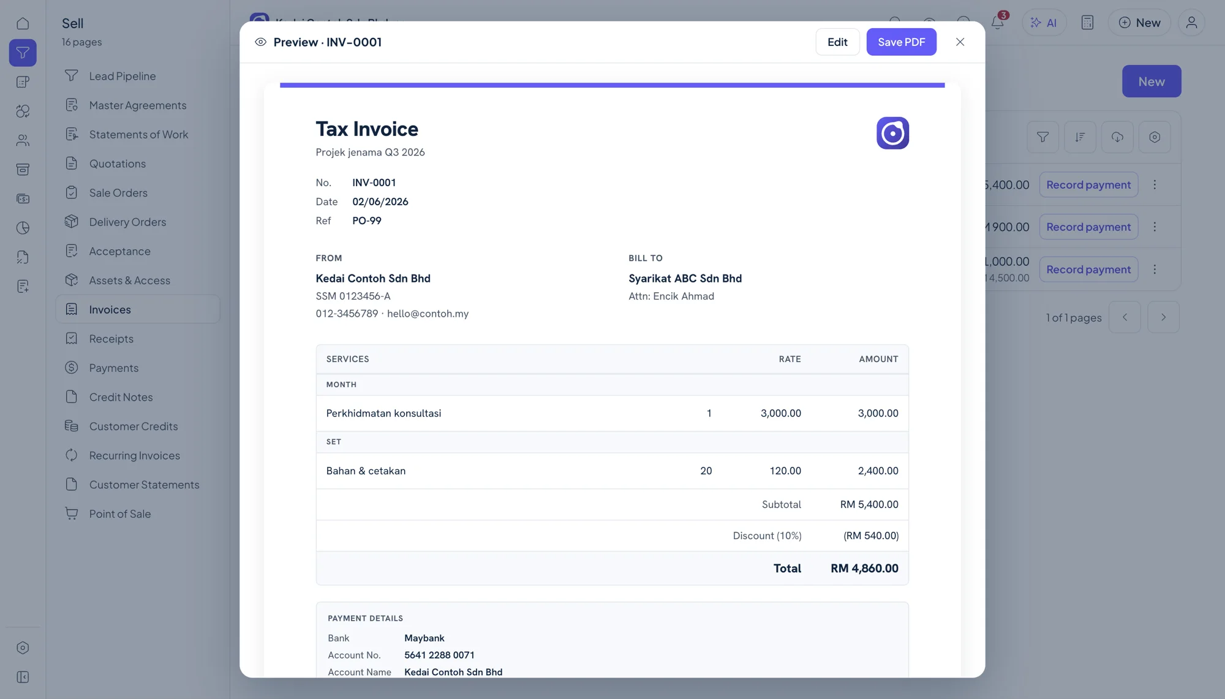Image resolution: width=1225 pixels, height=699 pixels.
Task: Click the sort icon above invoice list
Action: point(1080,137)
